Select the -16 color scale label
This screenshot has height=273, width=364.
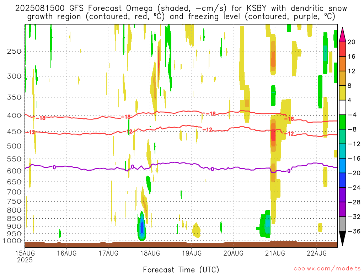coord(354,159)
